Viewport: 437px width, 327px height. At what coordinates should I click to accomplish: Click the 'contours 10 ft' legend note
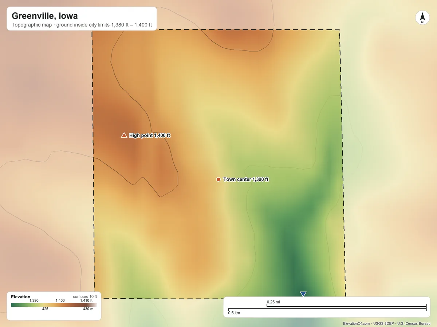click(85, 296)
